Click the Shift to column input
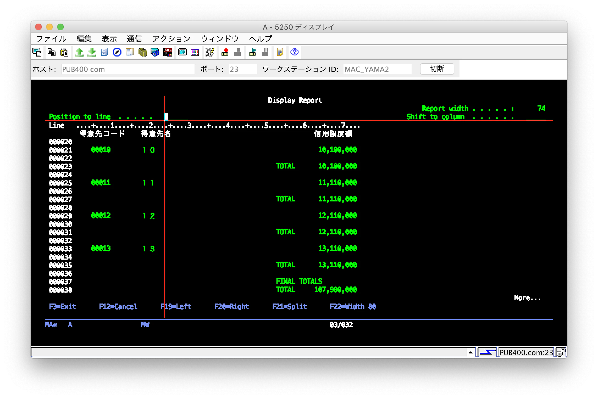Image resolution: width=598 pixels, height=399 pixels. point(536,117)
